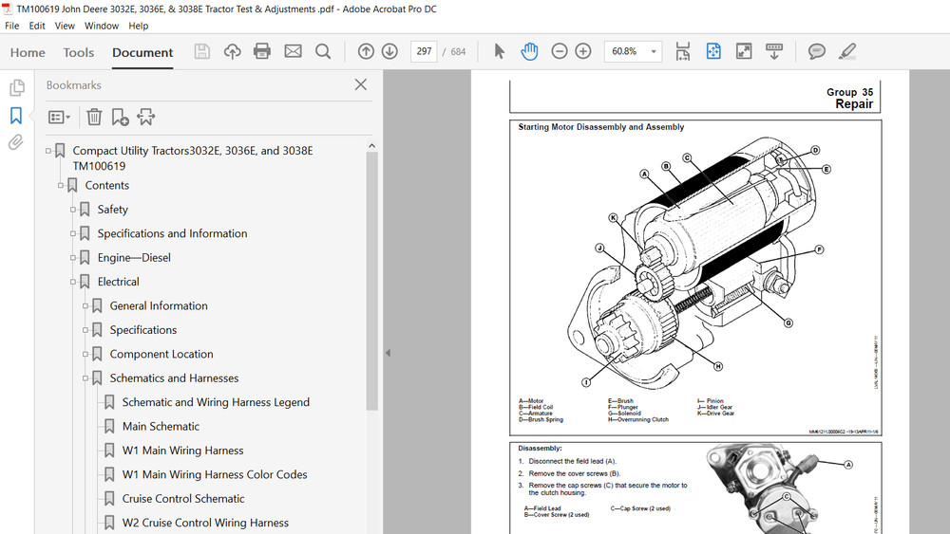Image resolution: width=950 pixels, height=534 pixels.
Task: Expand Specifications and Information node
Action: [73, 233]
